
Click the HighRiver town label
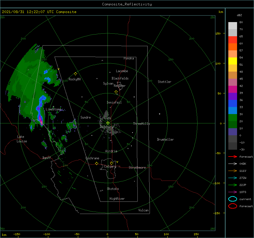pyautogui.click(x=117, y=199)
